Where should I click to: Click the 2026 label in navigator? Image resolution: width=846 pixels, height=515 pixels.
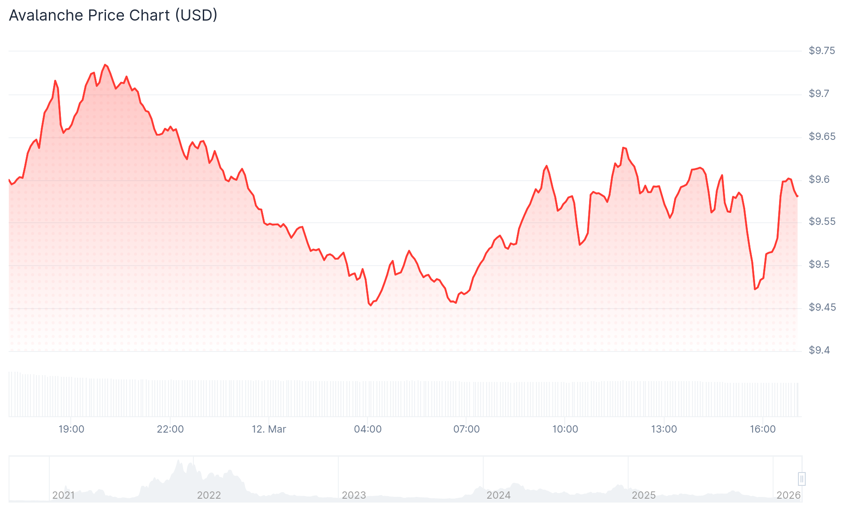789,495
